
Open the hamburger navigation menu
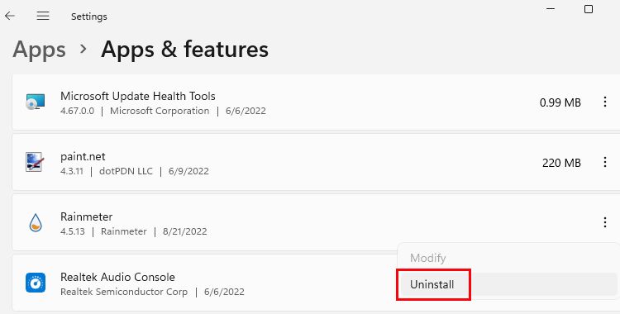(43, 16)
